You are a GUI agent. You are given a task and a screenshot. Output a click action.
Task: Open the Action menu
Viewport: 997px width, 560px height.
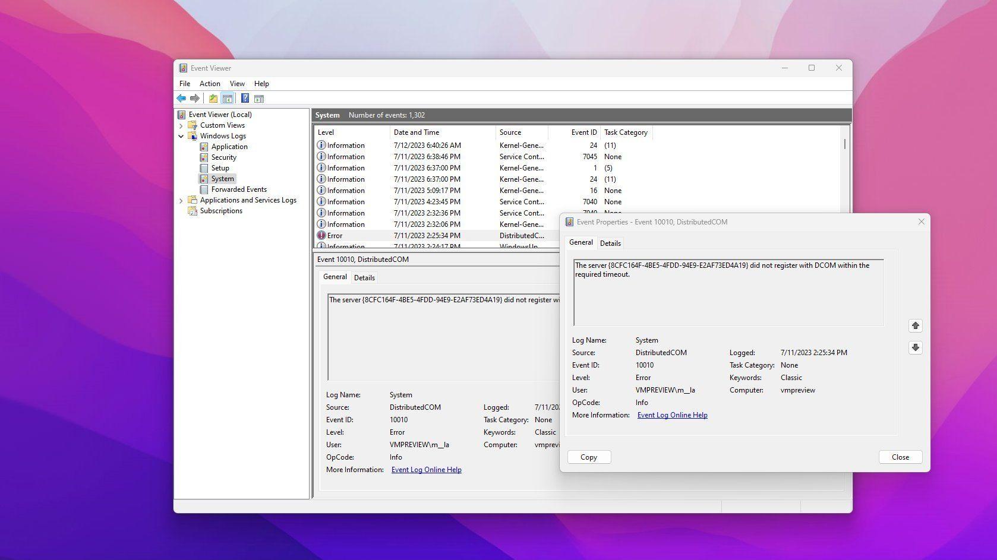209,83
